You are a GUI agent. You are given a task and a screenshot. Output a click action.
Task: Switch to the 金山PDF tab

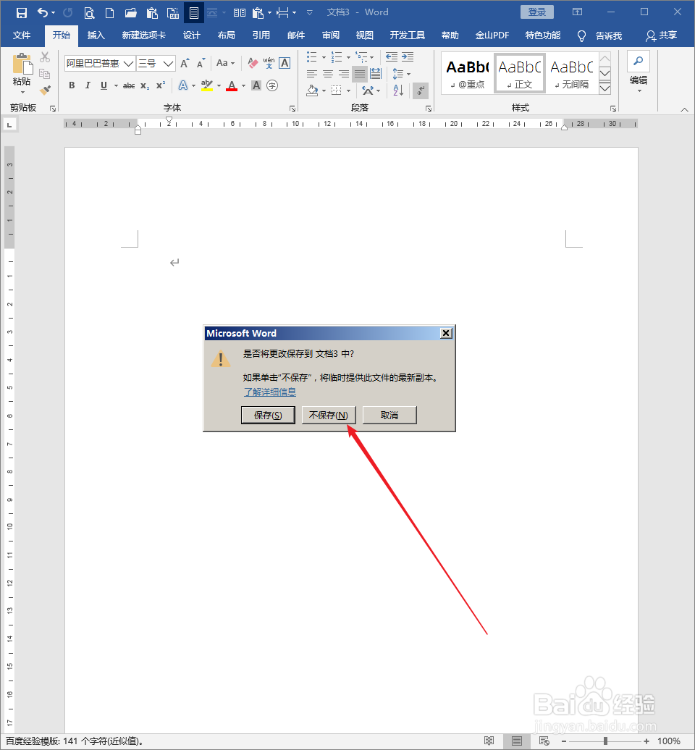tap(492, 35)
